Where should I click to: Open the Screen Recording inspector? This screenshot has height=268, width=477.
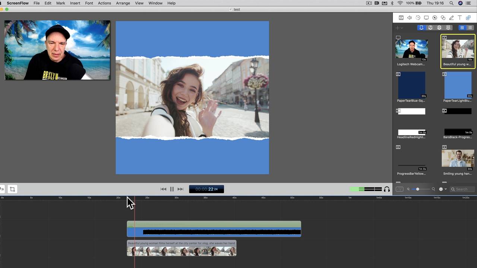[x=426, y=17]
